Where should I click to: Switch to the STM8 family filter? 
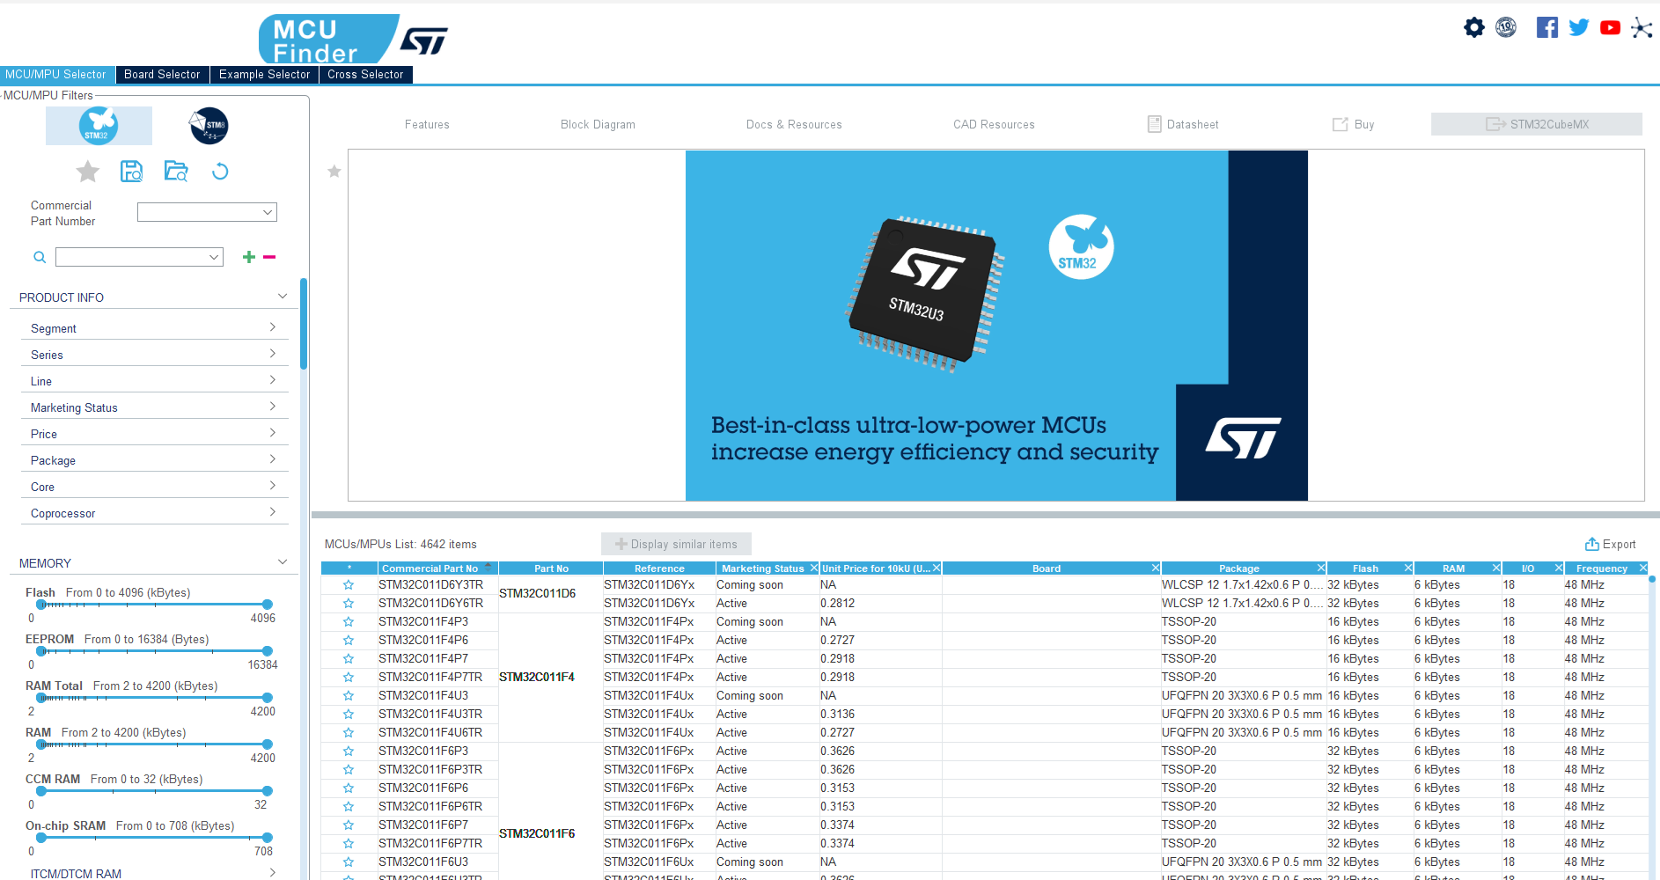(x=210, y=125)
